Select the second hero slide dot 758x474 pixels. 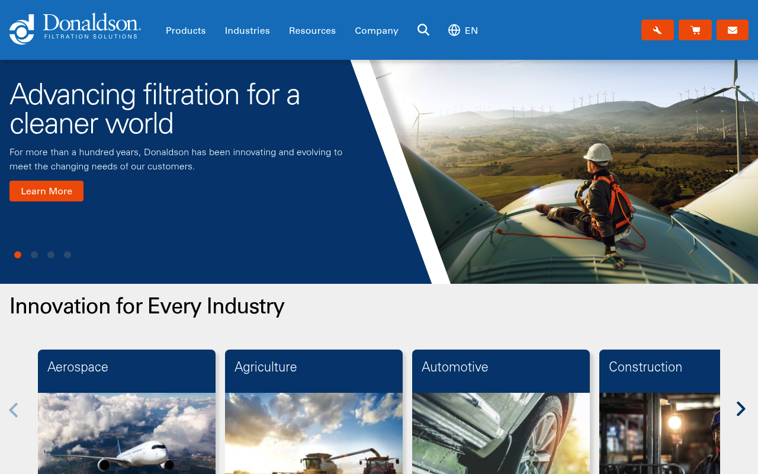pyautogui.click(x=34, y=255)
